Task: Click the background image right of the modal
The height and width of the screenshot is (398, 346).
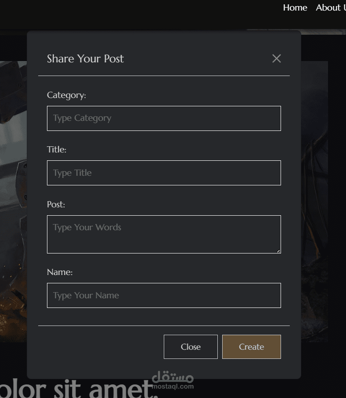Action: (314, 198)
